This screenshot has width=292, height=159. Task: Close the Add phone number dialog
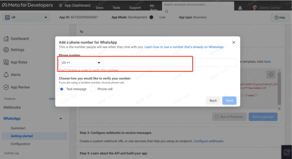pos(234,42)
